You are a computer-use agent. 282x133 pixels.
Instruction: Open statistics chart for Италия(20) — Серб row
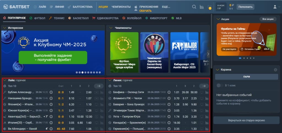click(x=102, y=123)
